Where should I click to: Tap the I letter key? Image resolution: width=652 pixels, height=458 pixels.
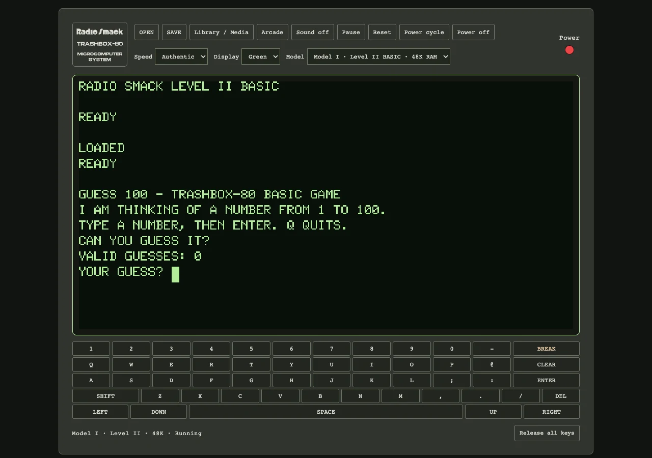(x=371, y=364)
